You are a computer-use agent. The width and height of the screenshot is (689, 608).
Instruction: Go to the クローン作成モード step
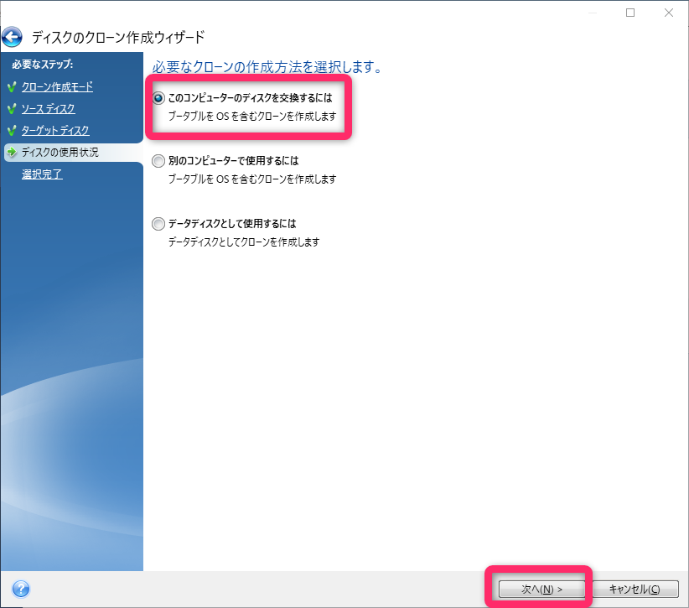click(x=57, y=86)
